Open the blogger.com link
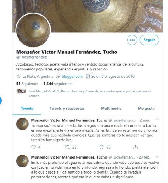 (72, 77)
